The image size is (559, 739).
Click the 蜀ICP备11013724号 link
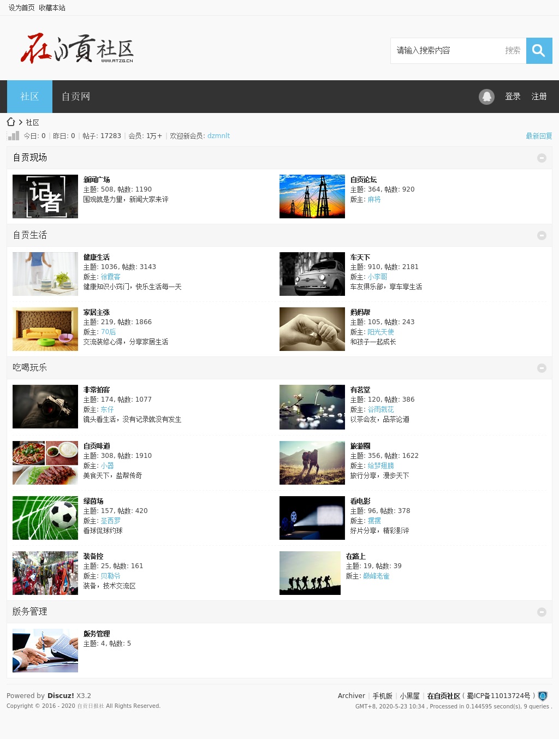[x=498, y=696]
